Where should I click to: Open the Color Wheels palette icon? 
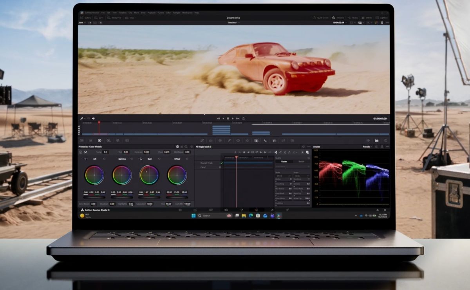(99, 140)
